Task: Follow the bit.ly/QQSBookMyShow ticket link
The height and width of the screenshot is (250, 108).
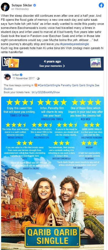Action: point(46,92)
